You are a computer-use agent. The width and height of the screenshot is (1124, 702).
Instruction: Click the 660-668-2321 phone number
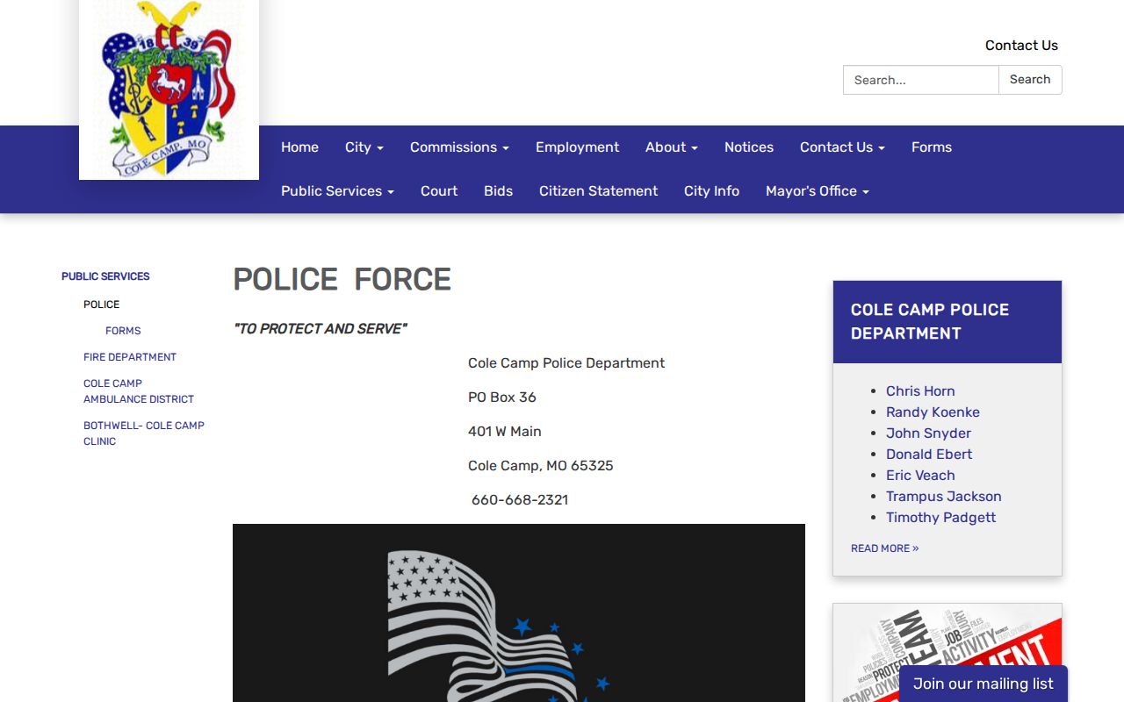click(x=520, y=500)
